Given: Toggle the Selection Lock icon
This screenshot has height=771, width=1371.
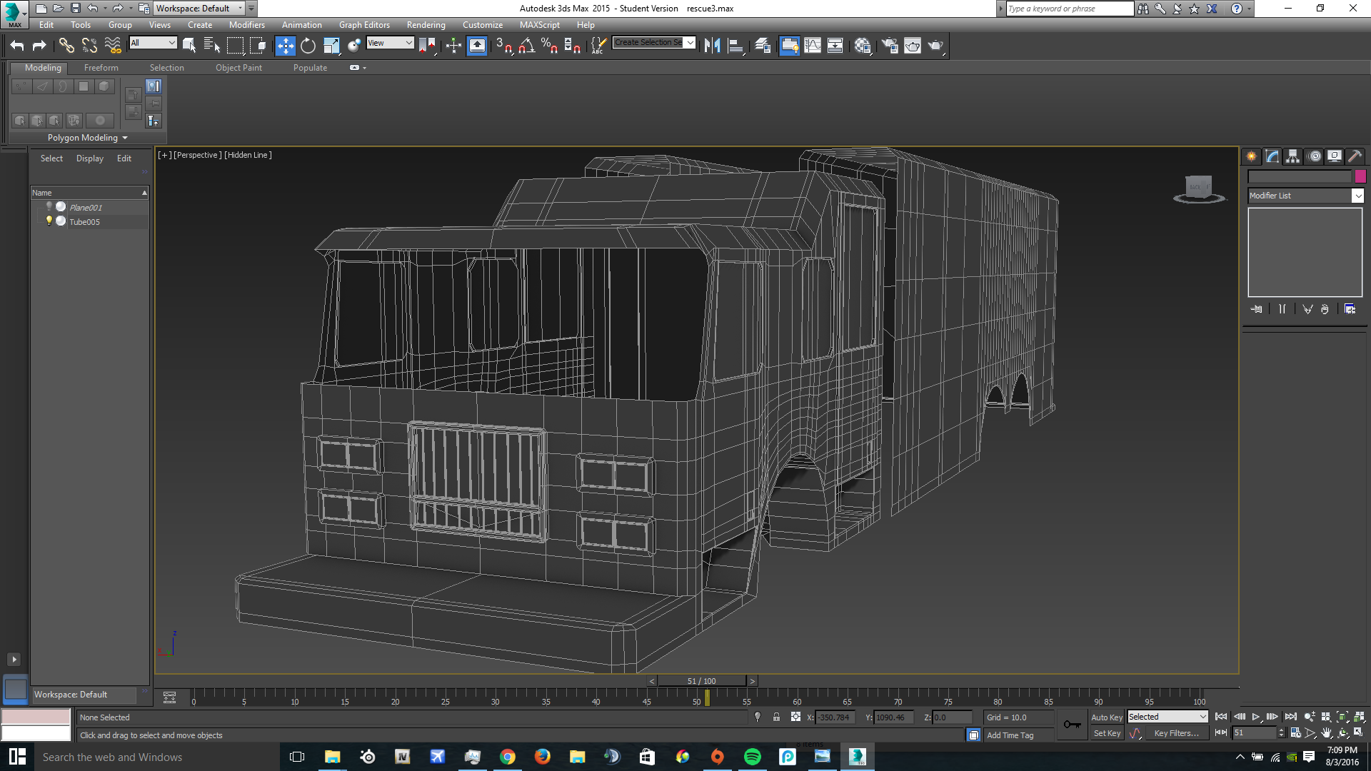Looking at the screenshot, I should tap(776, 717).
